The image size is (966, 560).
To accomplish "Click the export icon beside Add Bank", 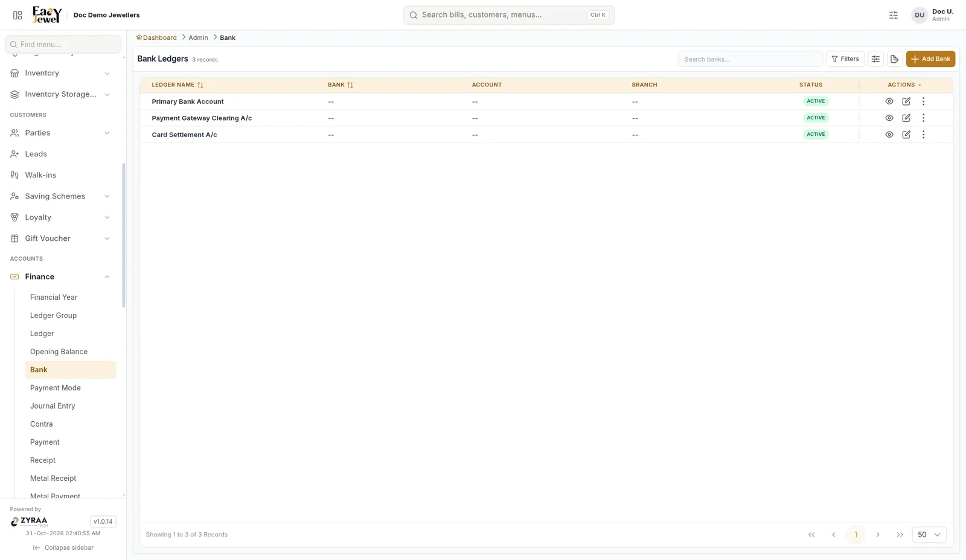I will tap(895, 59).
